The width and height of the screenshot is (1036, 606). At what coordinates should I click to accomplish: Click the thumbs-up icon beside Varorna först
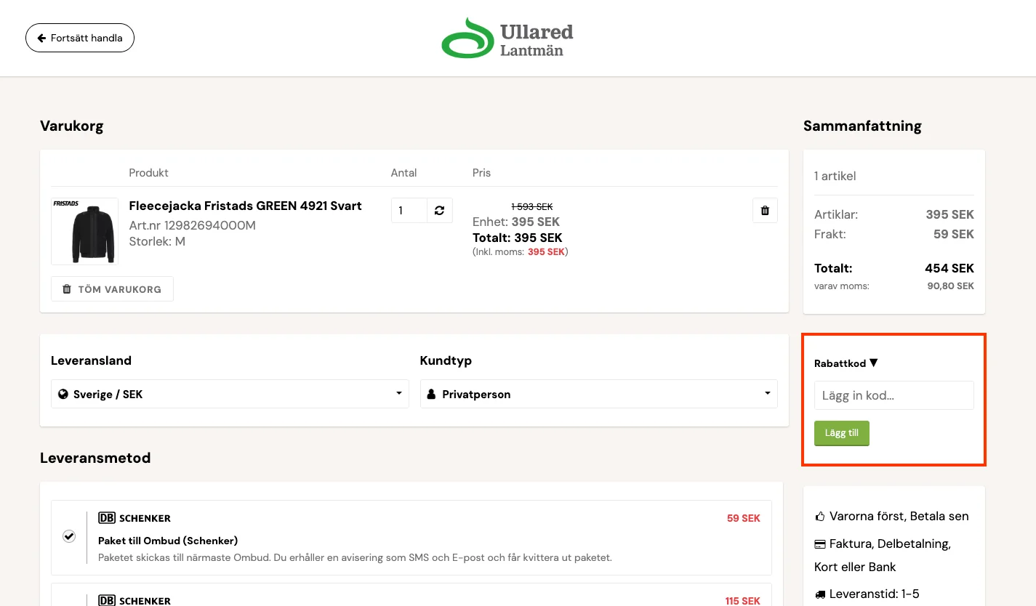point(820,517)
